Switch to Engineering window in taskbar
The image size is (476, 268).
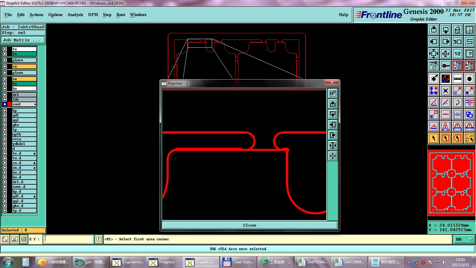pos(127,262)
